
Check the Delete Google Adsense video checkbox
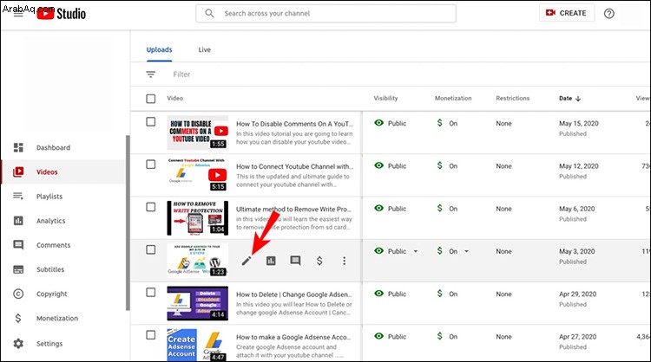point(151,293)
